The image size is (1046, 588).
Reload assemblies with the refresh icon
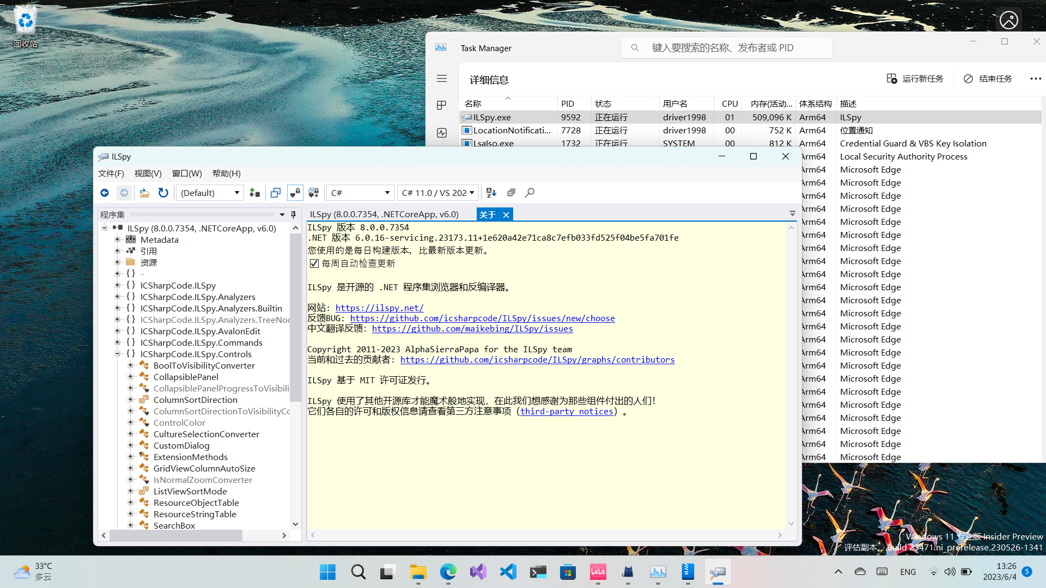tap(163, 193)
